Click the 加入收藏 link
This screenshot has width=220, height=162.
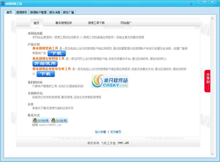pyautogui.click(x=100, y=132)
